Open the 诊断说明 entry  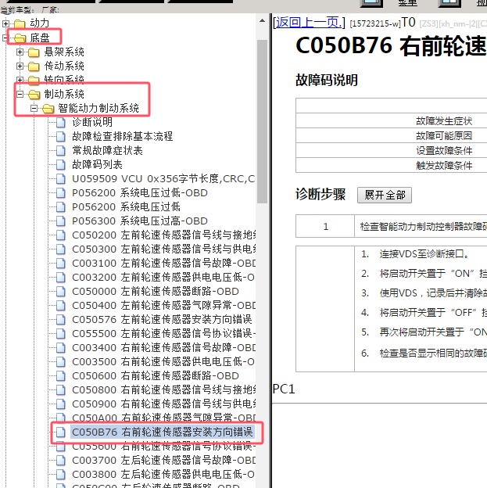pyautogui.click(x=92, y=122)
